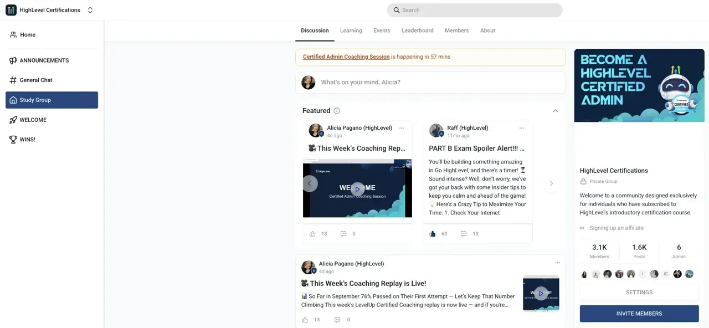Click Raff's avatar on featured card
The image size is (709, 328).
coord(436,130)
